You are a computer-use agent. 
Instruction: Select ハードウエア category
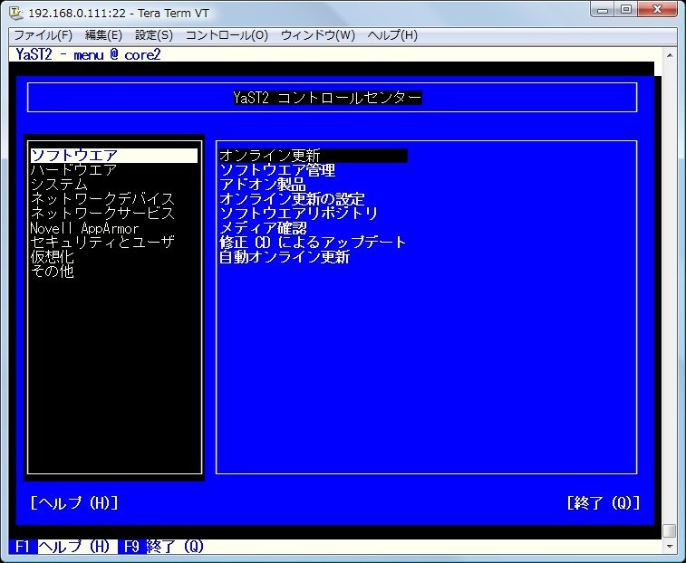[73, 170]
